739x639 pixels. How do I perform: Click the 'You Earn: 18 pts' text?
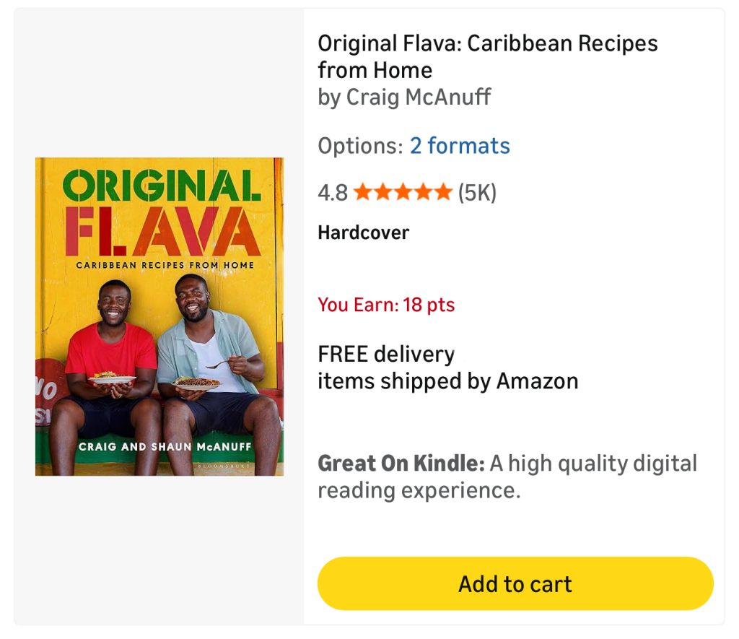pos(386,305)
